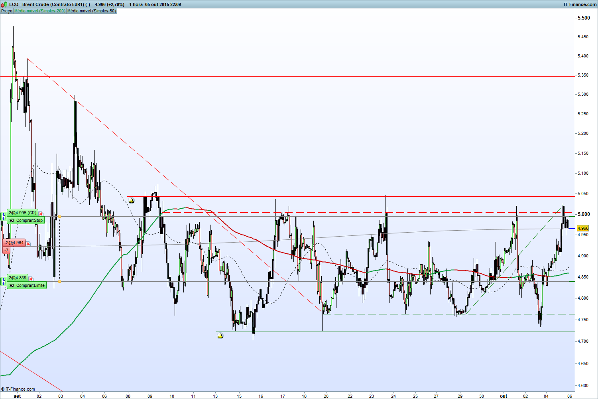The width and height of the screenshot is (598, 399).
Task: Click the yellow 4.966 current price marker
Action: point(583,229)
